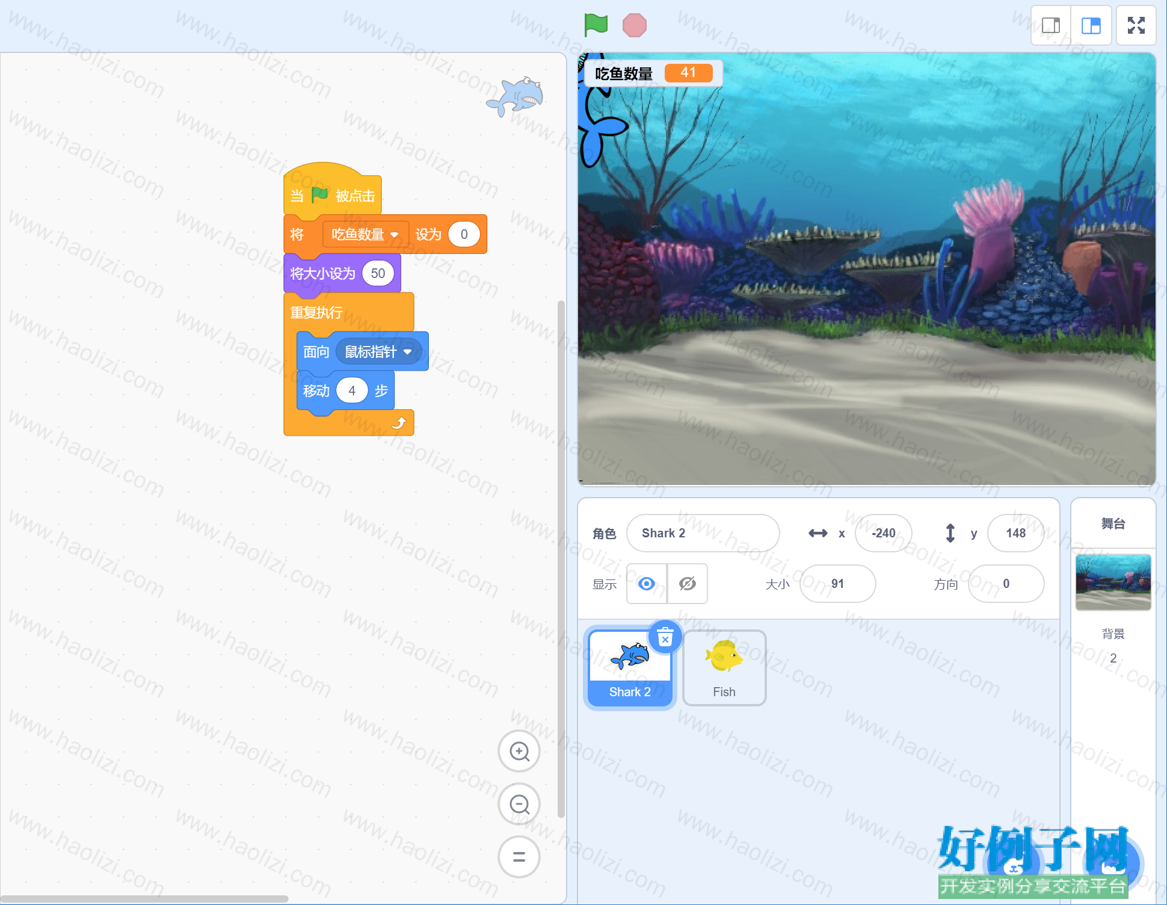The width and height of the screenshot is (1167, 905).
Task: Select the stage backdrop thumbnail
Action: coord(1113,582)
